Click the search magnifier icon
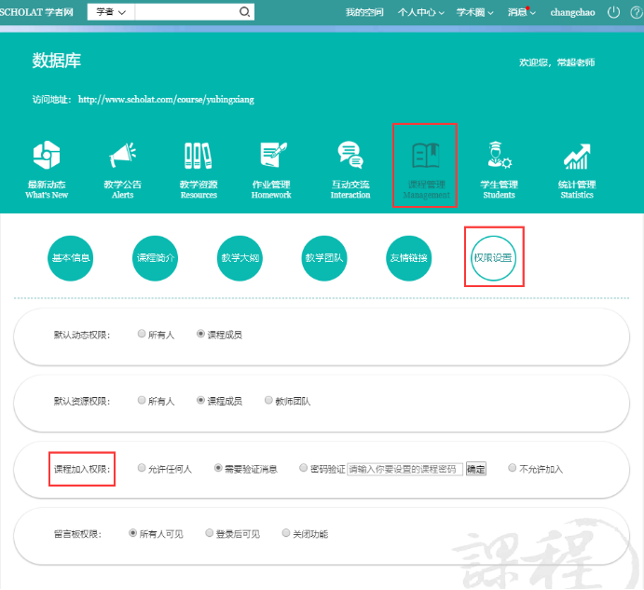The height and width of the screenshot is (590, 644). 244,12
